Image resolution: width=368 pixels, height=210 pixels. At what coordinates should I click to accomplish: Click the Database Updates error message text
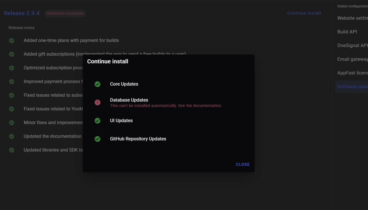coord(166,106)
